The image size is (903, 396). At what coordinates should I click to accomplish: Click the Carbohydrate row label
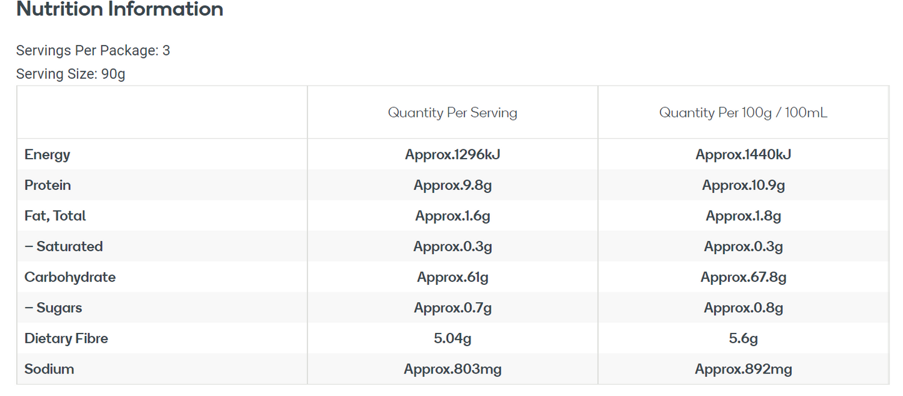70,277
